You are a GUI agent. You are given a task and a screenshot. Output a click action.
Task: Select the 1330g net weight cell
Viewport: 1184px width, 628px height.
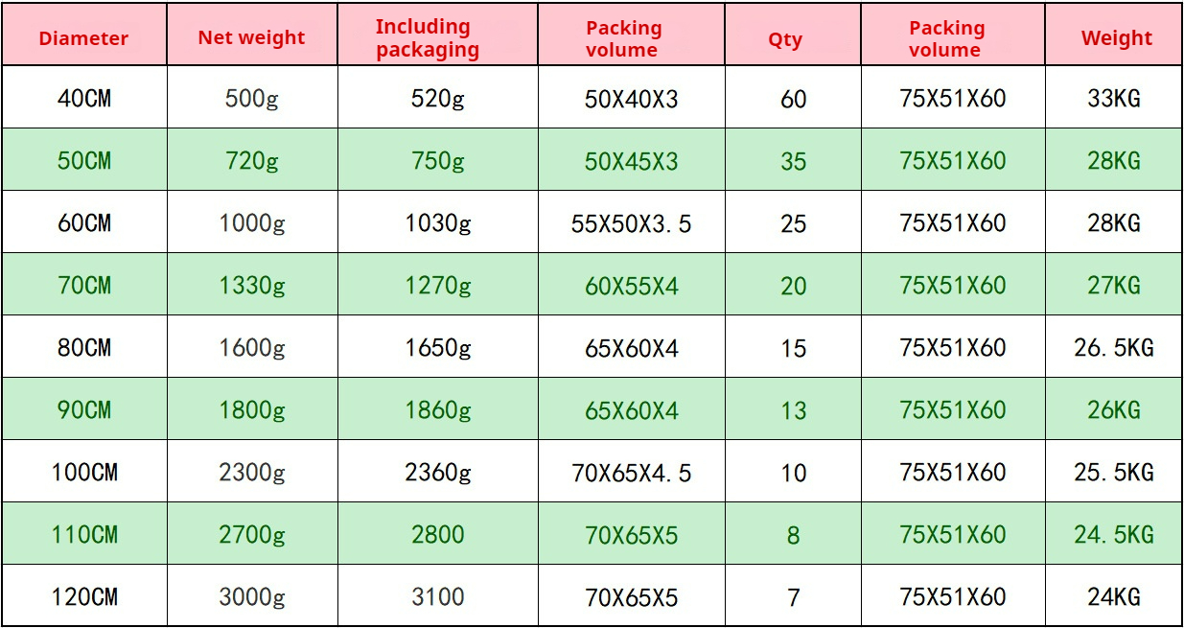pyautogui.click(x=252, y=286)
